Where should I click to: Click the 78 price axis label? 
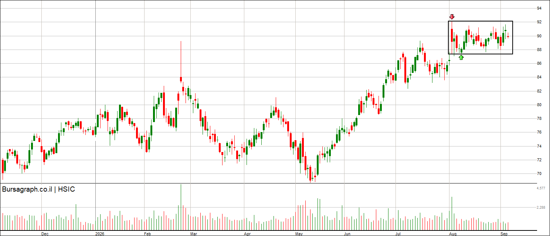[x=539, y=119]
